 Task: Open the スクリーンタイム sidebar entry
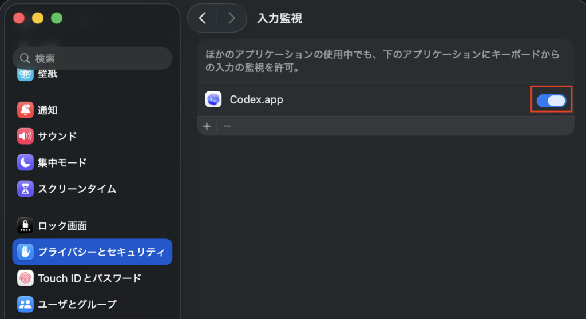click(x=92, y=189)
